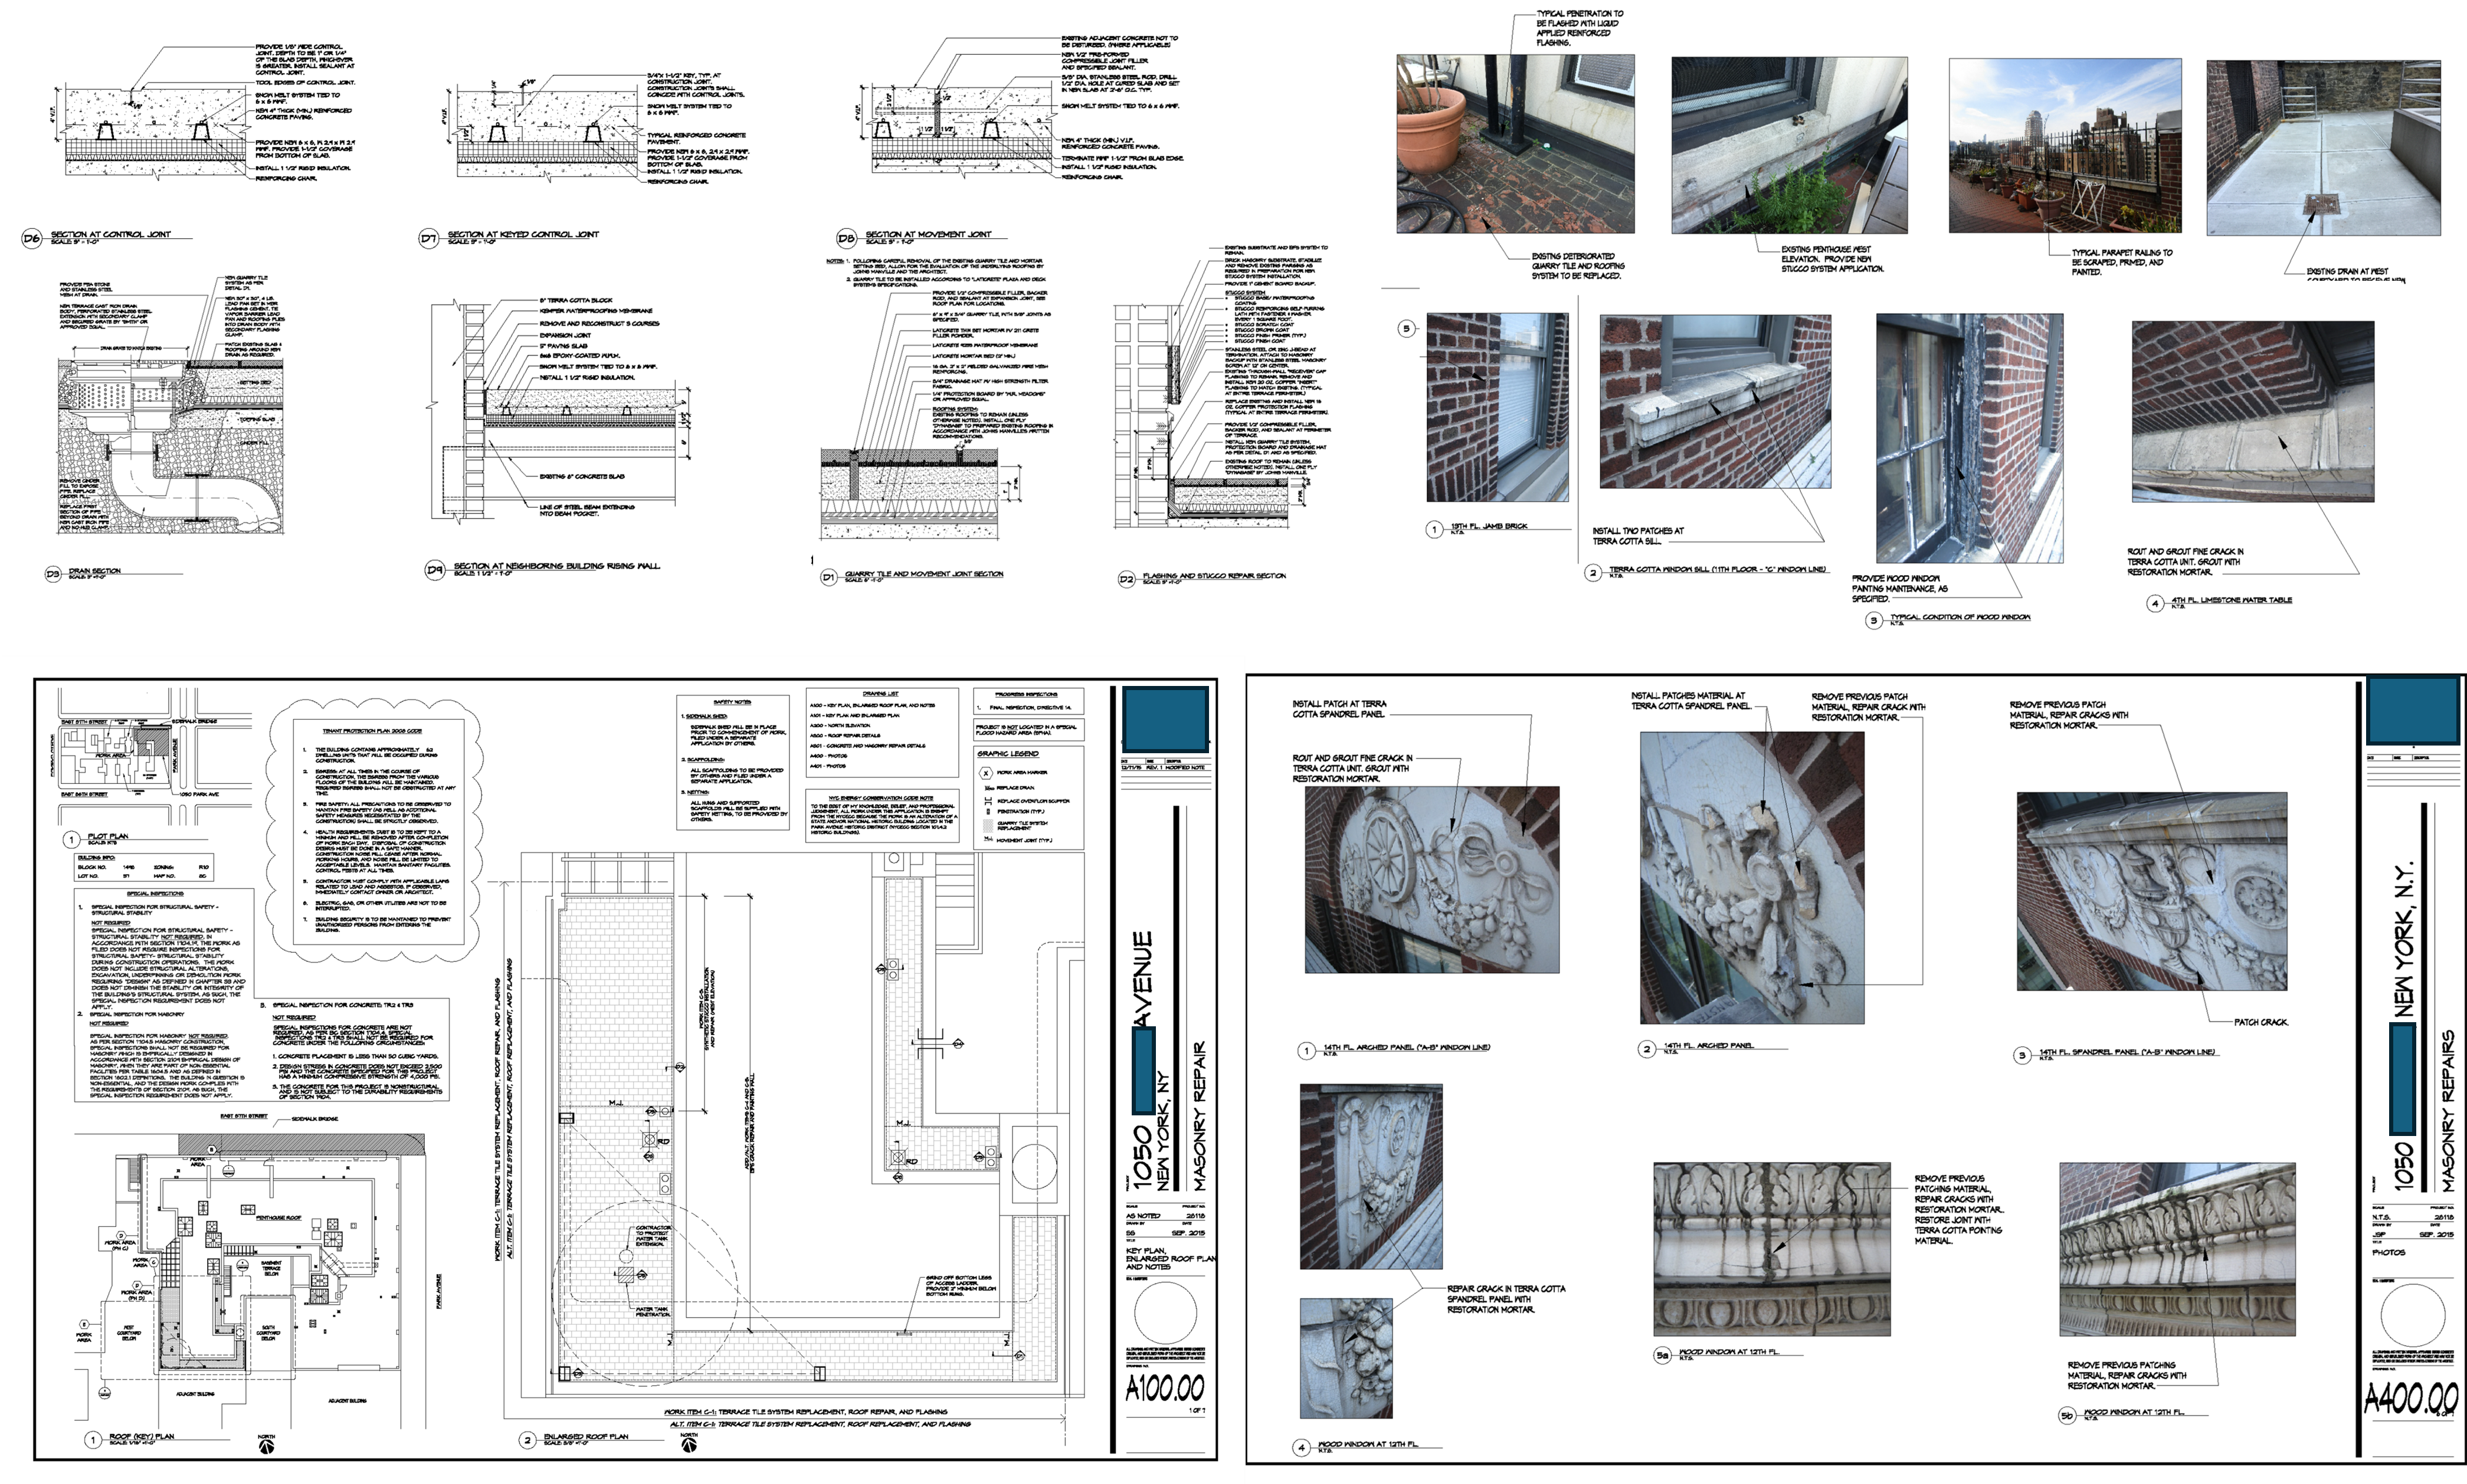Click the Graphic Legend heading
Screen dimensions: 2467x1484
[1007, 754]
